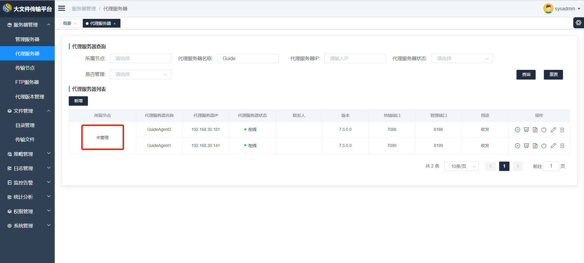Click the next page arrow
584x263 pixels.
click(518, 166)
